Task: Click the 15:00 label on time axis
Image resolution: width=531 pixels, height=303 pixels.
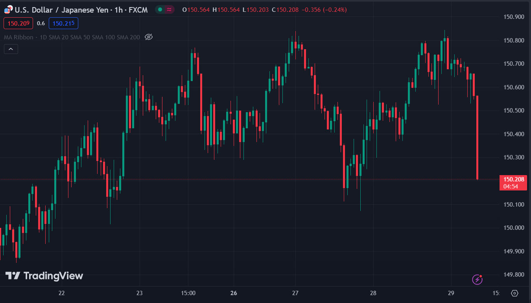Action: pos(188,293)
